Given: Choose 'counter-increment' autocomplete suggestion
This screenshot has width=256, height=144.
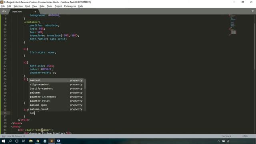Looking at the screenshot, I should (56, 97).
